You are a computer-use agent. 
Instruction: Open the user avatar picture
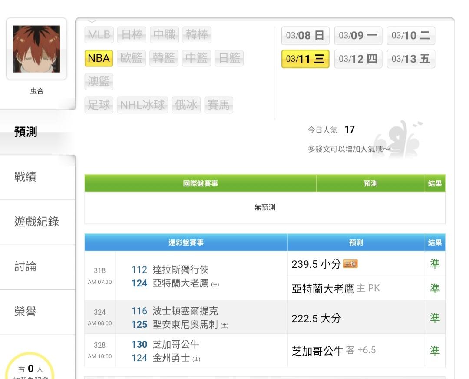[x=36, y=49]
